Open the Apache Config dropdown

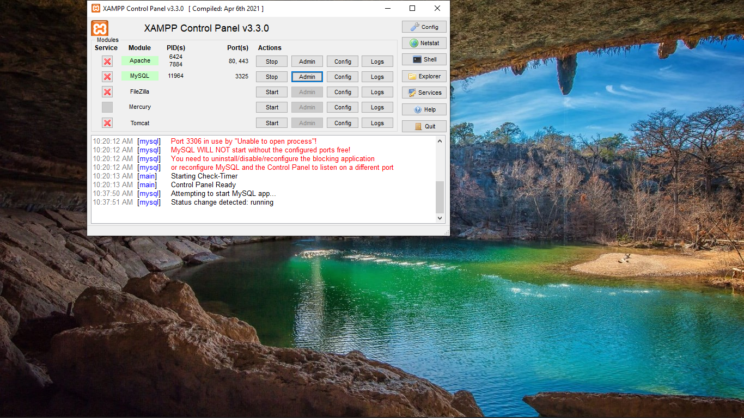[x=343, y=62]
